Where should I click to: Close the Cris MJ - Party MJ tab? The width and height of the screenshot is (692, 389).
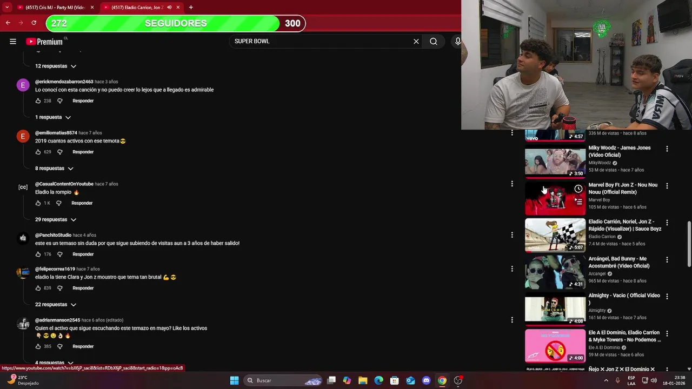click(x=92, y=7)
